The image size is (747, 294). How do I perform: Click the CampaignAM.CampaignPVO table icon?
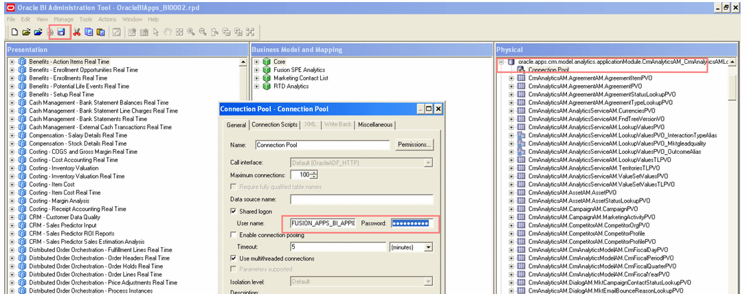pos(521,209)
